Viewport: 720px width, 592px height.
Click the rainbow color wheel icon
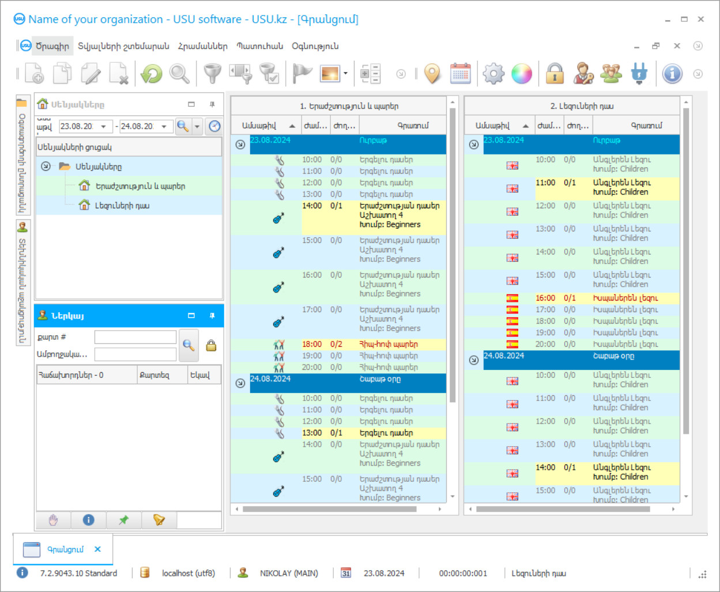(x=522, y=73)
